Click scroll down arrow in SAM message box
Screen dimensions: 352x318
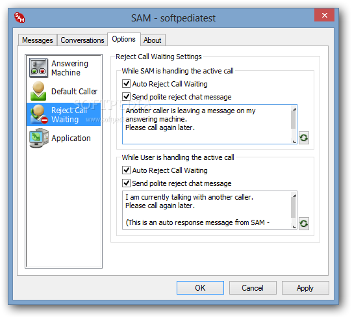294,141
